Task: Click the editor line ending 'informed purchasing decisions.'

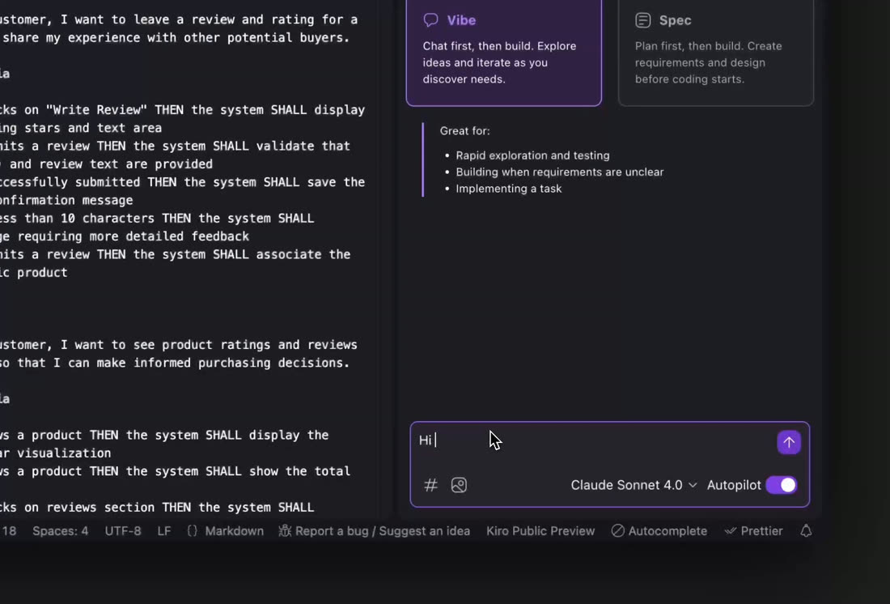Action: (175, 363)
